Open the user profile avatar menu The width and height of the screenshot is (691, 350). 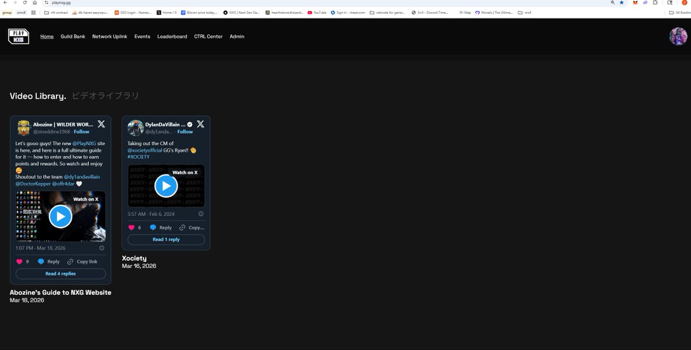click(678, 36)
